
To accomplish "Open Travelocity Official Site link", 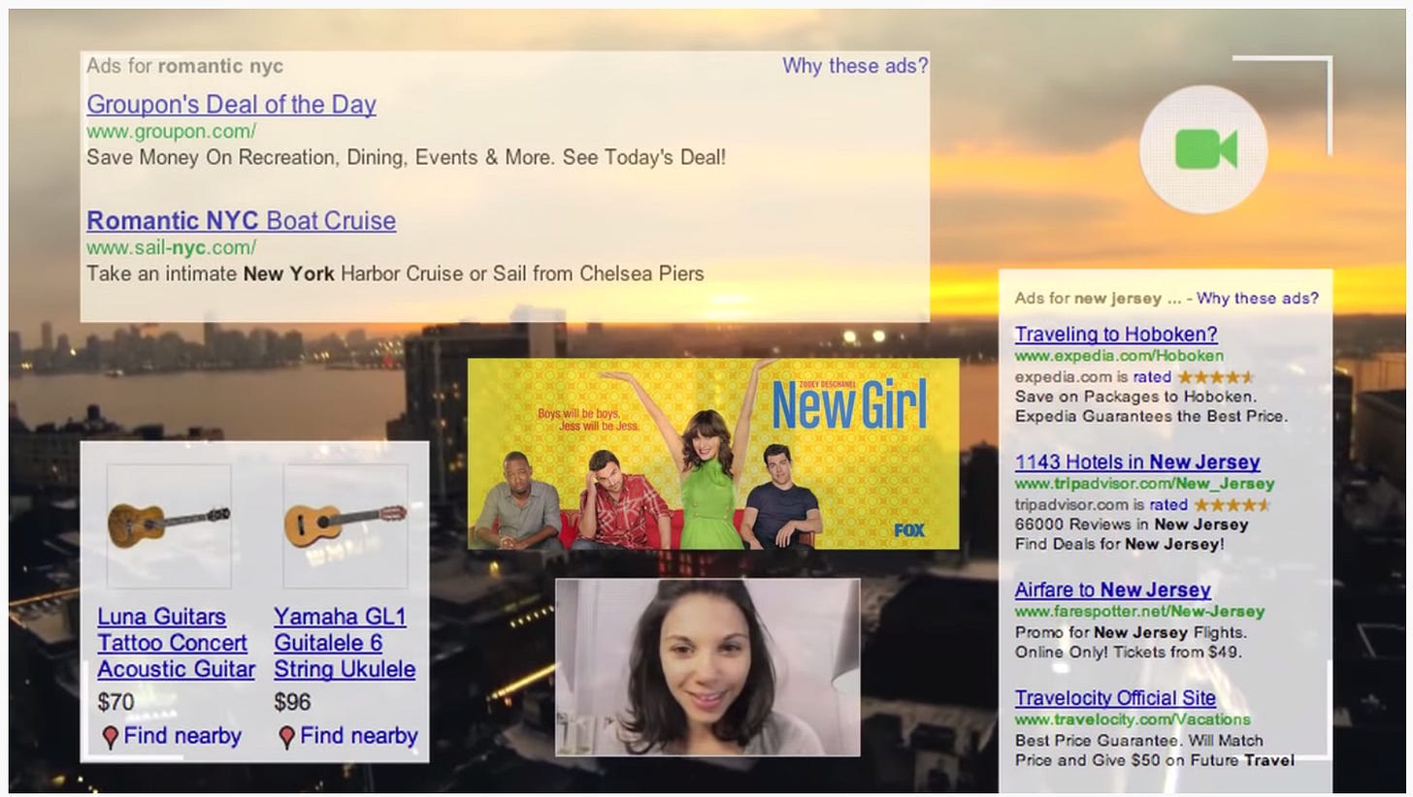I will tap(1115, 698).
